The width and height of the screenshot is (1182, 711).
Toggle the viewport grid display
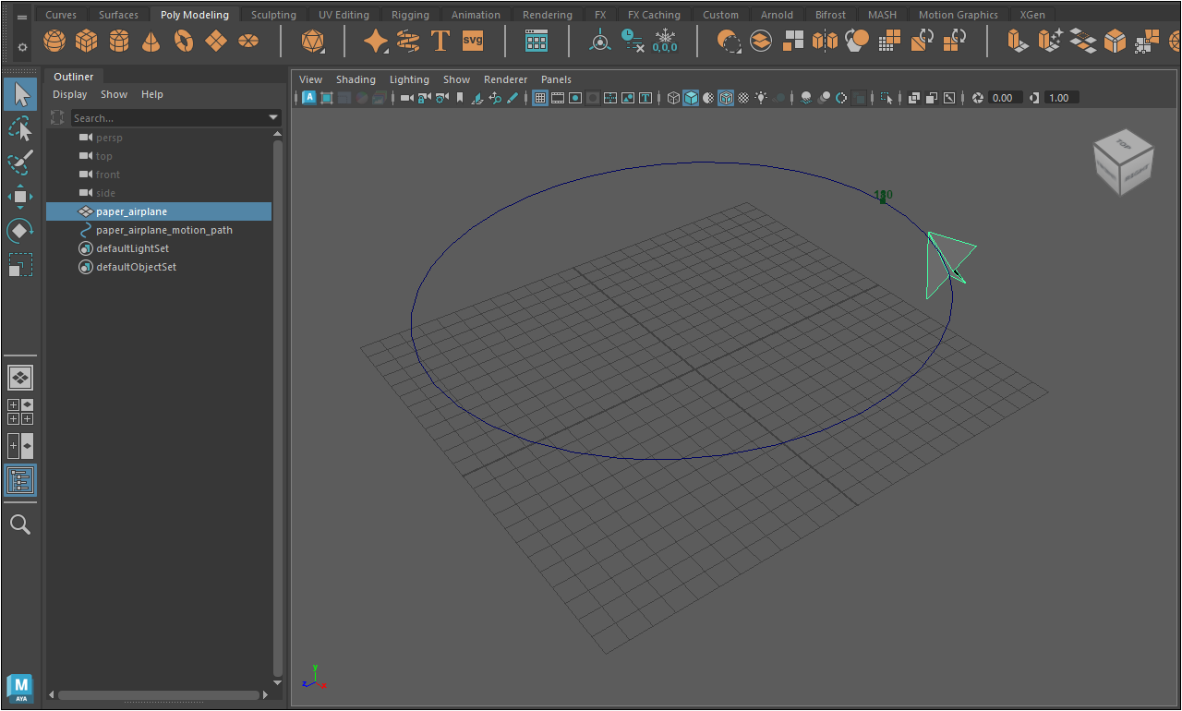[x=540, y=98]
